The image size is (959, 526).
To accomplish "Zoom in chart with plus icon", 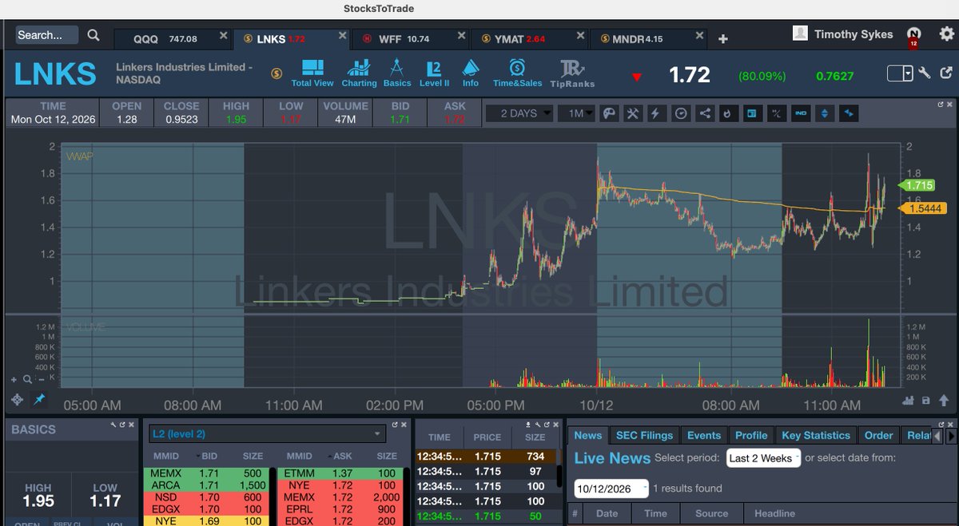I will (14, 380).
